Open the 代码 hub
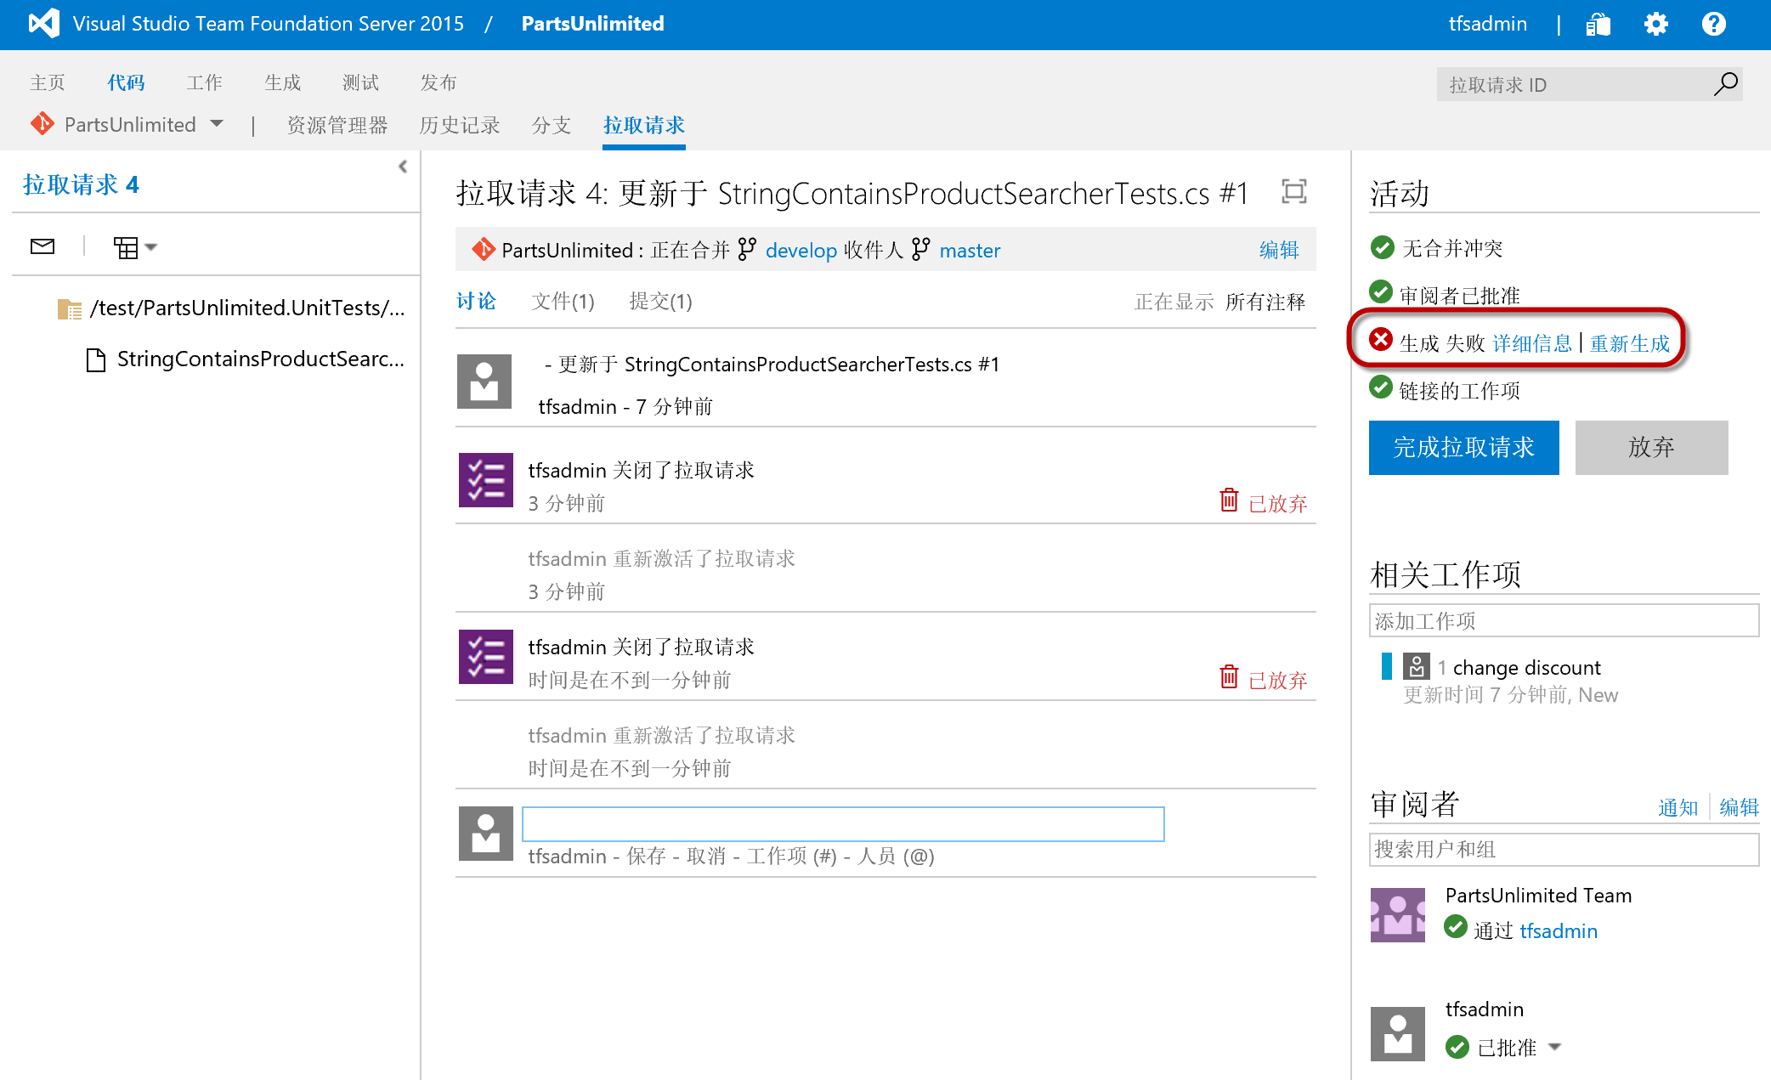This screenshot has height=1080, width=1771. pos(126,82)
